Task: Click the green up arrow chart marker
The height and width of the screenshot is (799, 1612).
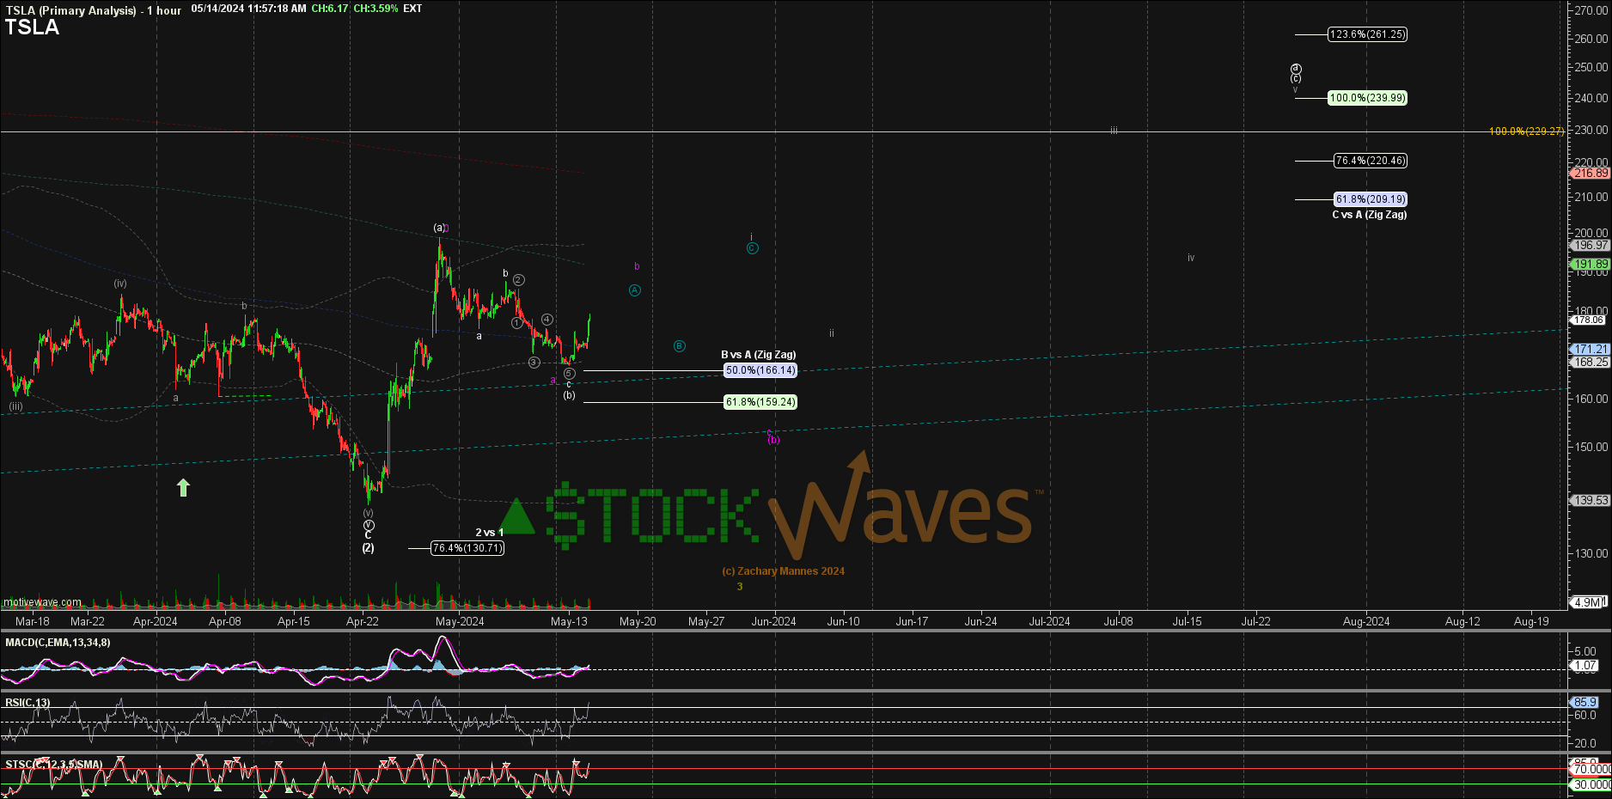Action: click(183, 488)
